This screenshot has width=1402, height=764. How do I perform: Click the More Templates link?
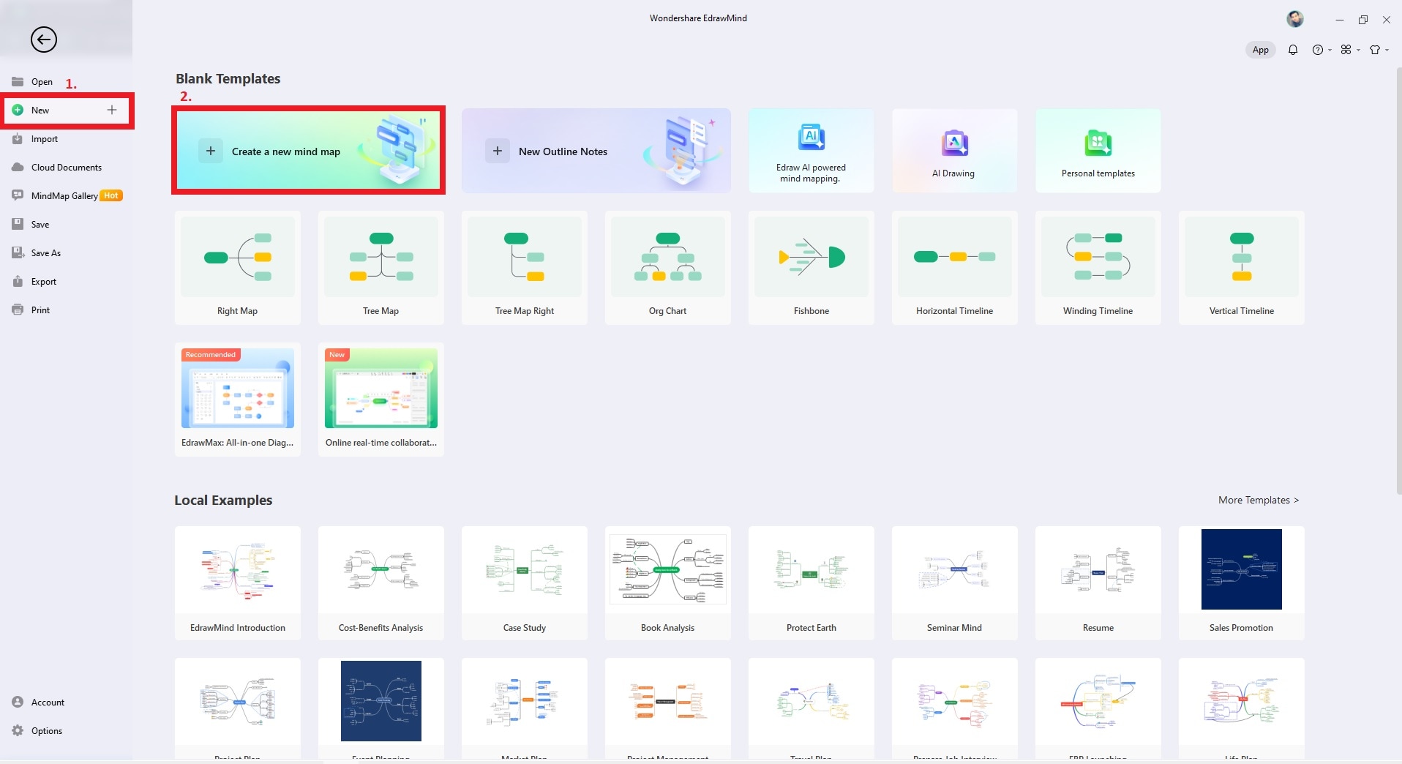tap(1259, 501)
